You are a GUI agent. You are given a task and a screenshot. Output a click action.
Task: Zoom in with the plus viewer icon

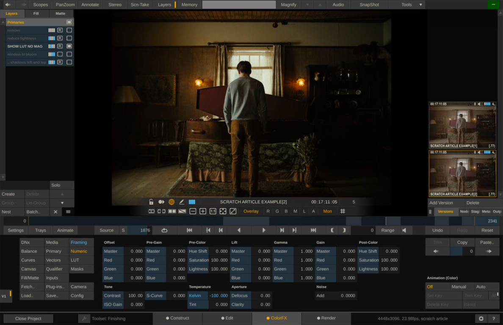(203, 211)
